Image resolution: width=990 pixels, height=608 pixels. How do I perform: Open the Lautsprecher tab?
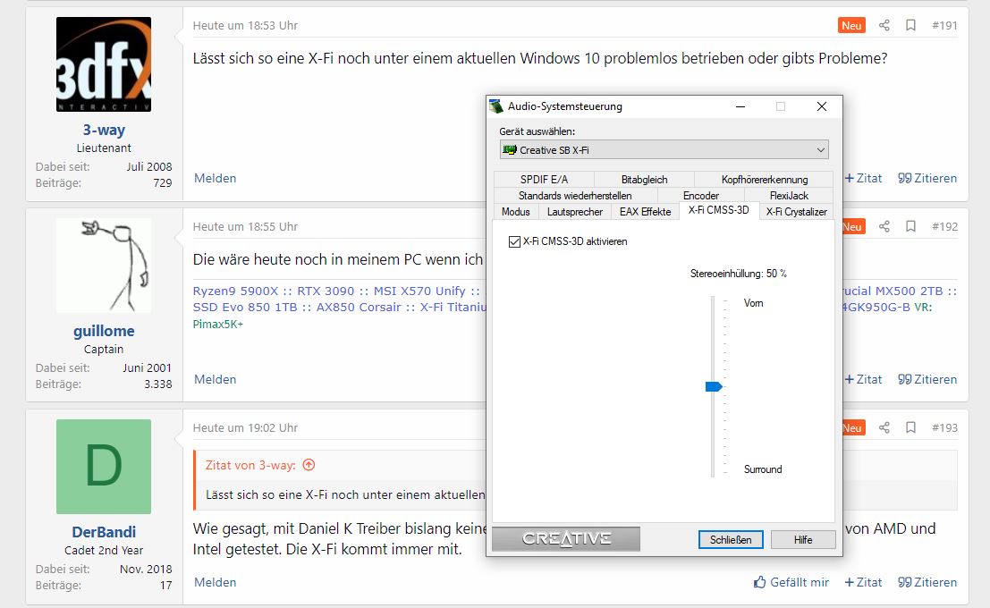pyautogui.click(x=574, y=212)
